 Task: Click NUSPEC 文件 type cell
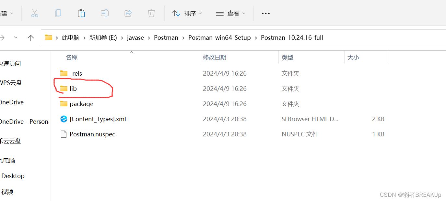click(300, 134)
